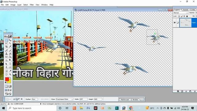Click Default colors icon below red swatch
Screen dimensions: 197x111
pos(6,82)
